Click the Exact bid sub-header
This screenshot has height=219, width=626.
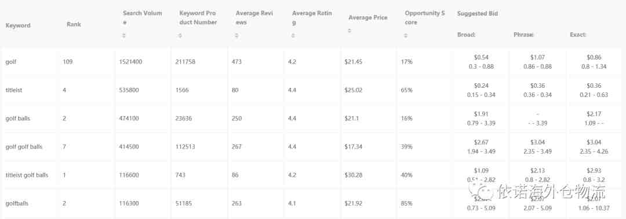[x=578, y=35]
